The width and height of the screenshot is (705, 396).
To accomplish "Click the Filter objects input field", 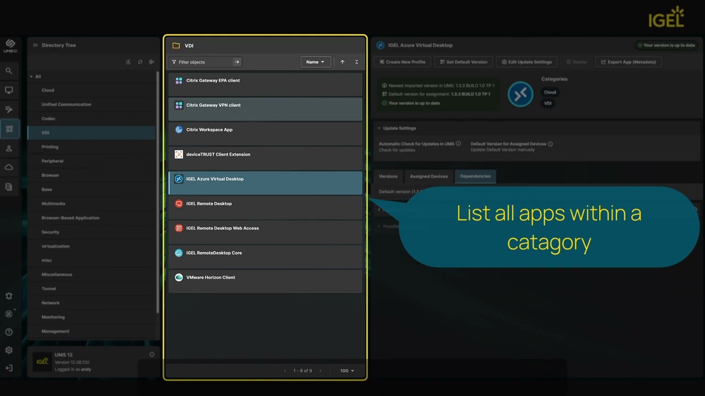I will coord(205,62).
